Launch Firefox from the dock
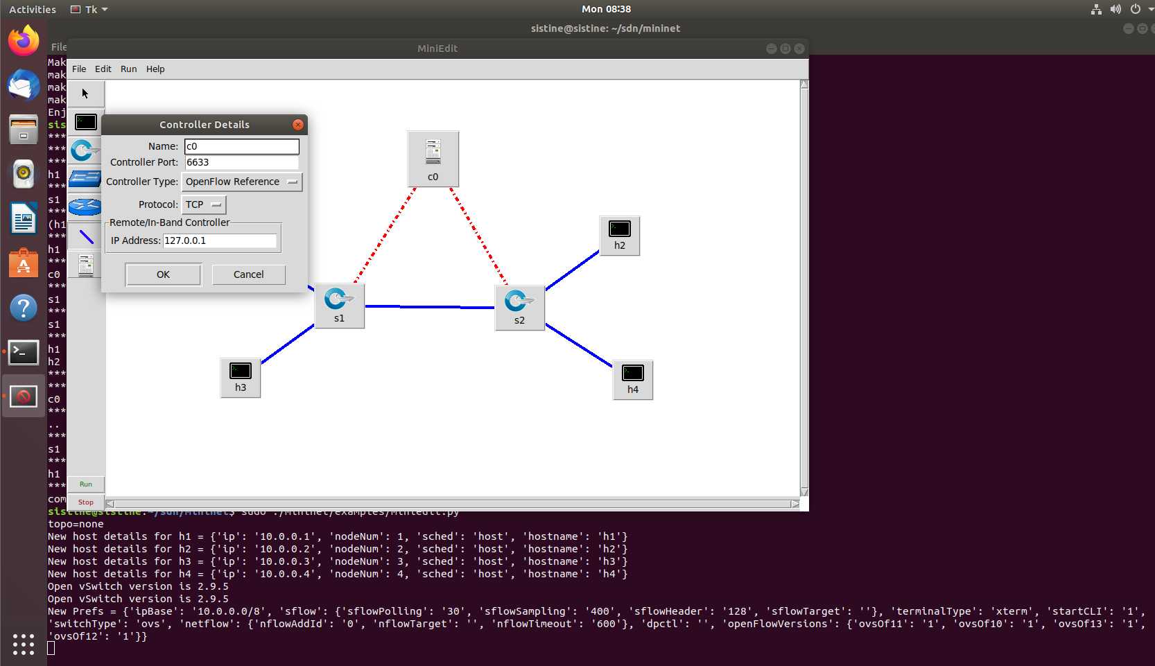 pyautogui.click(x=24, y=41)
